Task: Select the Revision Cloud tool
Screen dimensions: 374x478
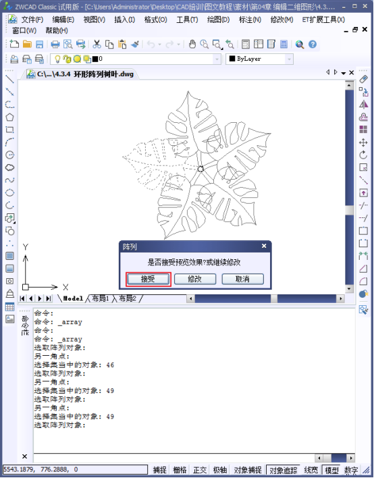Action: pos(9,167)
